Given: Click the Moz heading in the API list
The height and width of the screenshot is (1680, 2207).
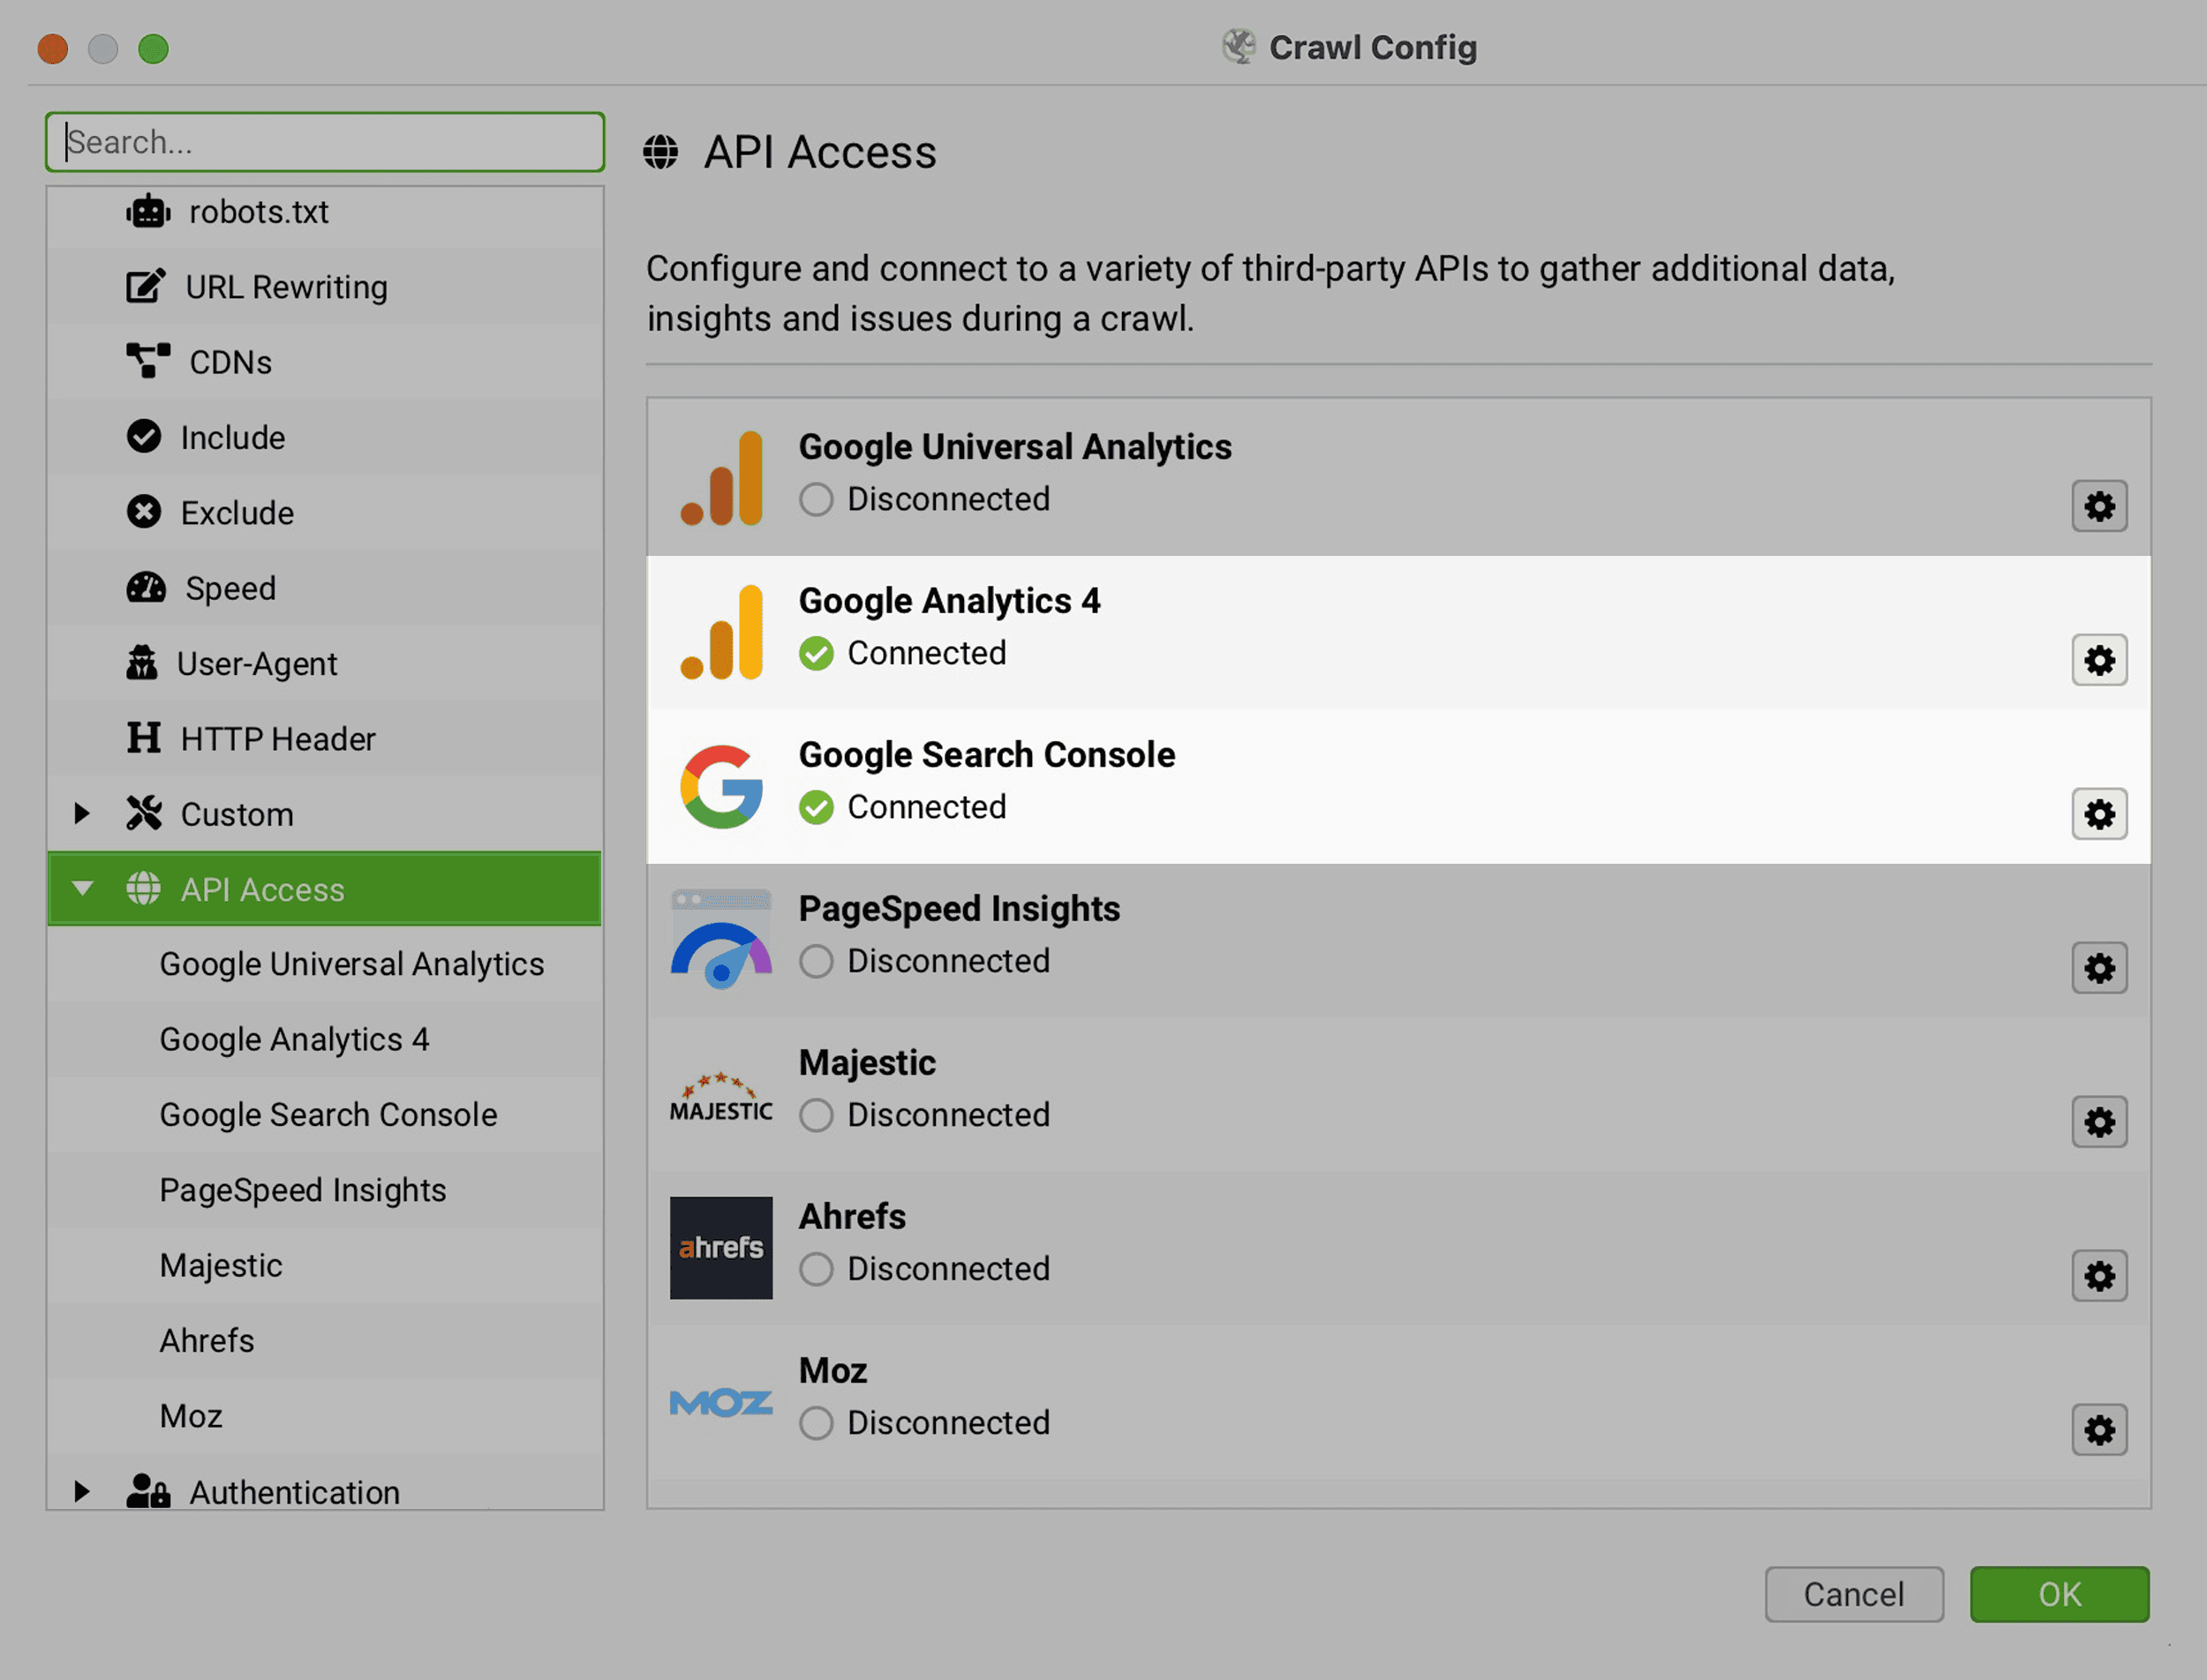Looking at the screenshot, I should [833, 1370].
